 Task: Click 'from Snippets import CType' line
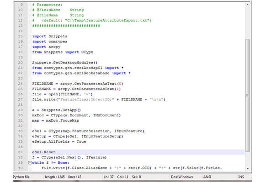tap(63, 52)
